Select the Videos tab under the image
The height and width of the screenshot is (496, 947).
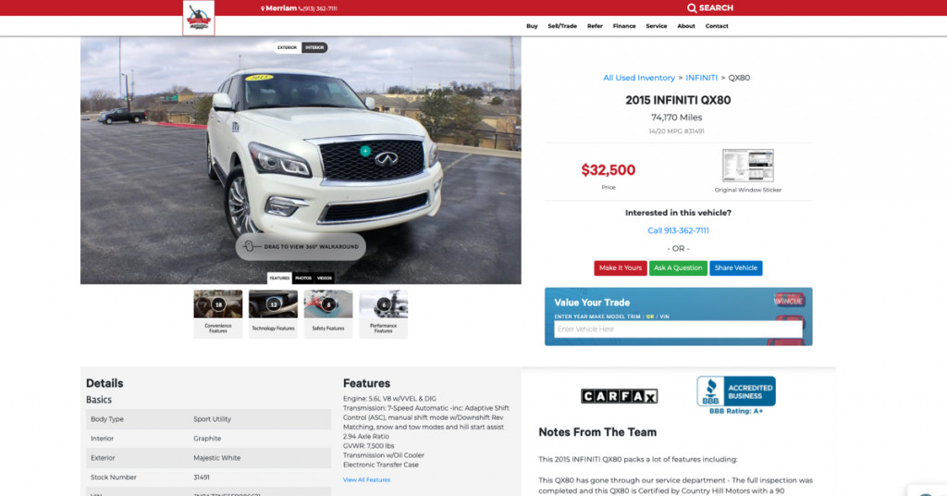pos(325,278)
